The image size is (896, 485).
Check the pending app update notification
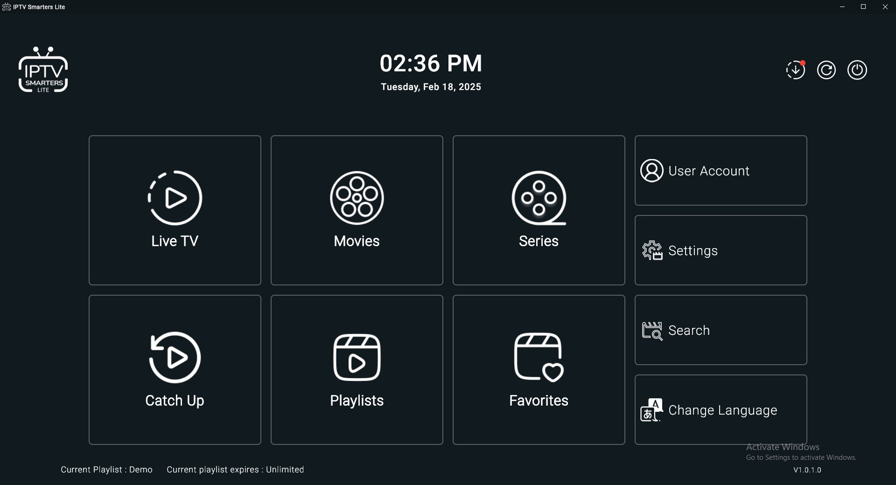[796, 70]
